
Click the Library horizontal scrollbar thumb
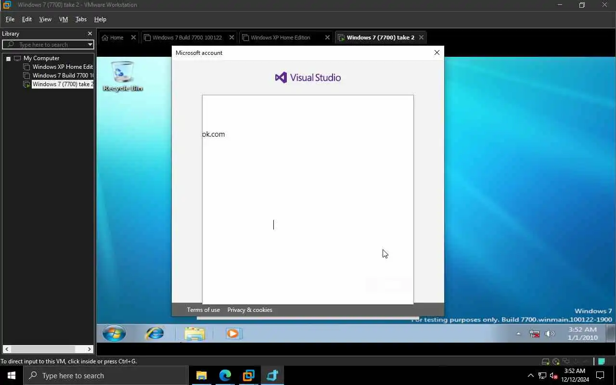[42, 349]
